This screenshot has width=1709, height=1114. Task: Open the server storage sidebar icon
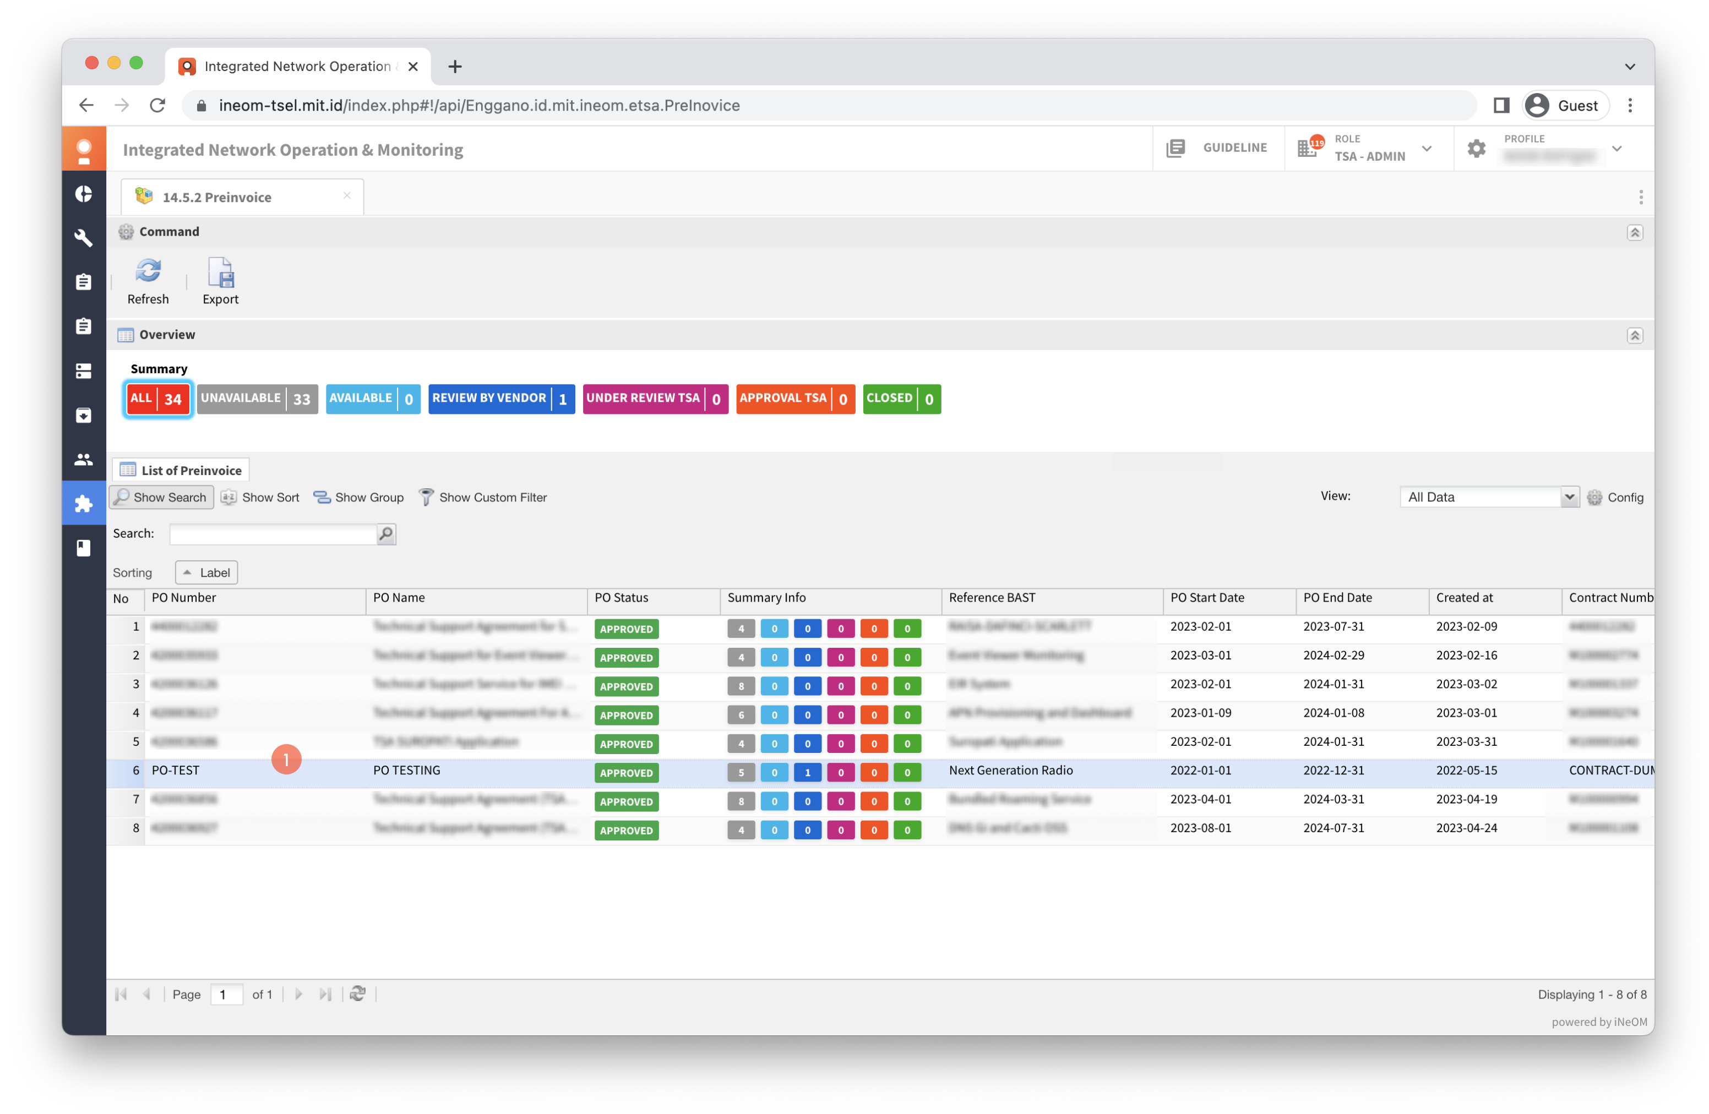(83, 370)
